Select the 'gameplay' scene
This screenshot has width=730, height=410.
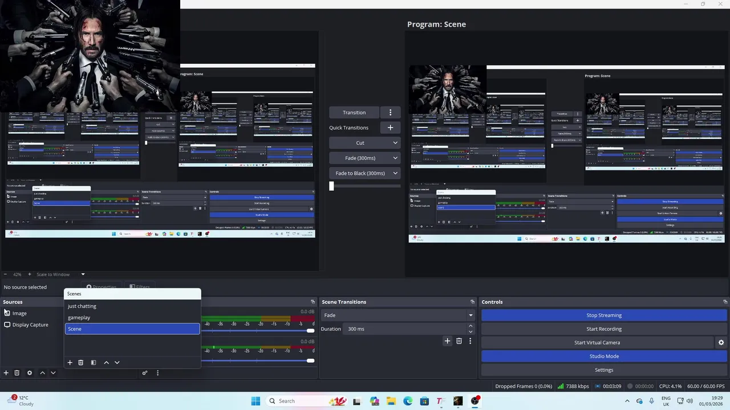[x=132, y=317]
